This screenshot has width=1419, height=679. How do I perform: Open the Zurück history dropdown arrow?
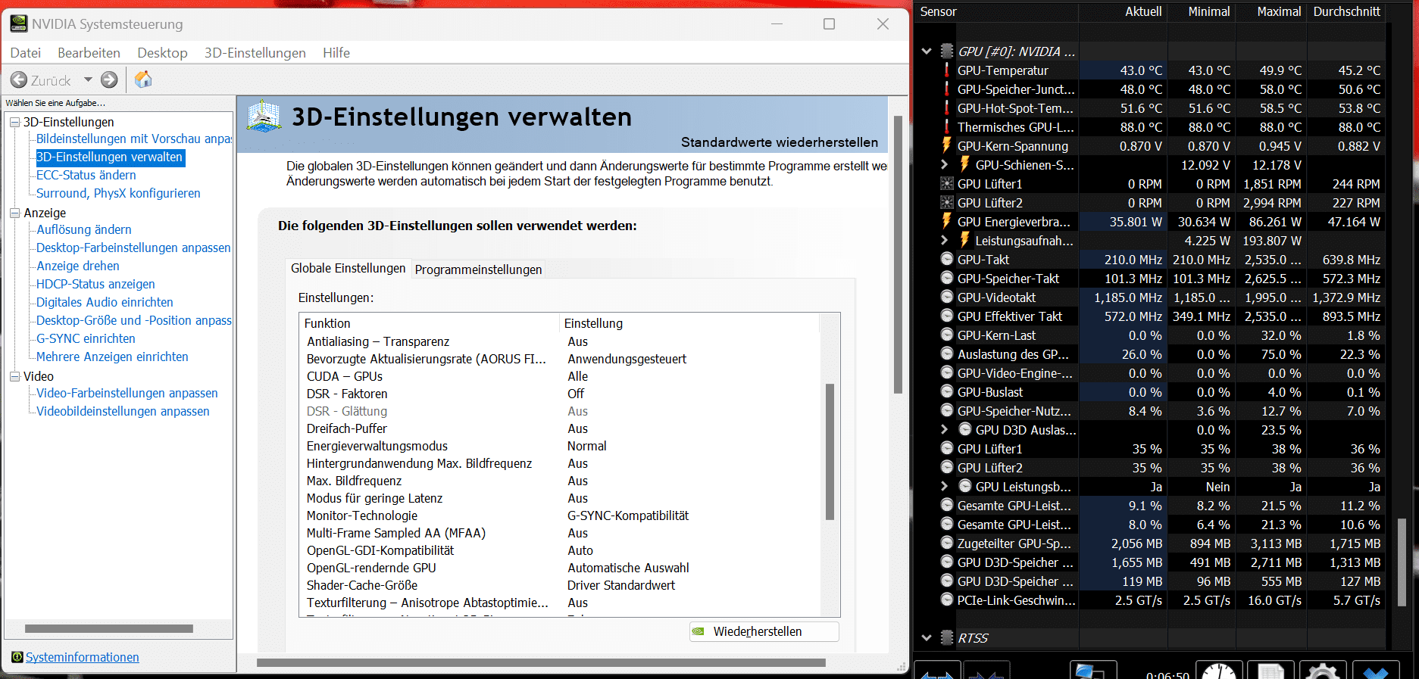coord(88,79)
